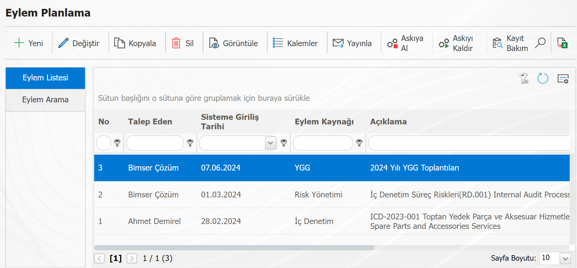Click the Yayınla envelope icon
Screen dimensions: 577x268
coord(338,43)
